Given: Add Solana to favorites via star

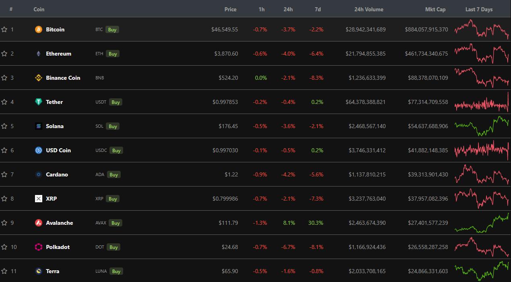Looking at the screenshot, I should click(x=4, y=126).
